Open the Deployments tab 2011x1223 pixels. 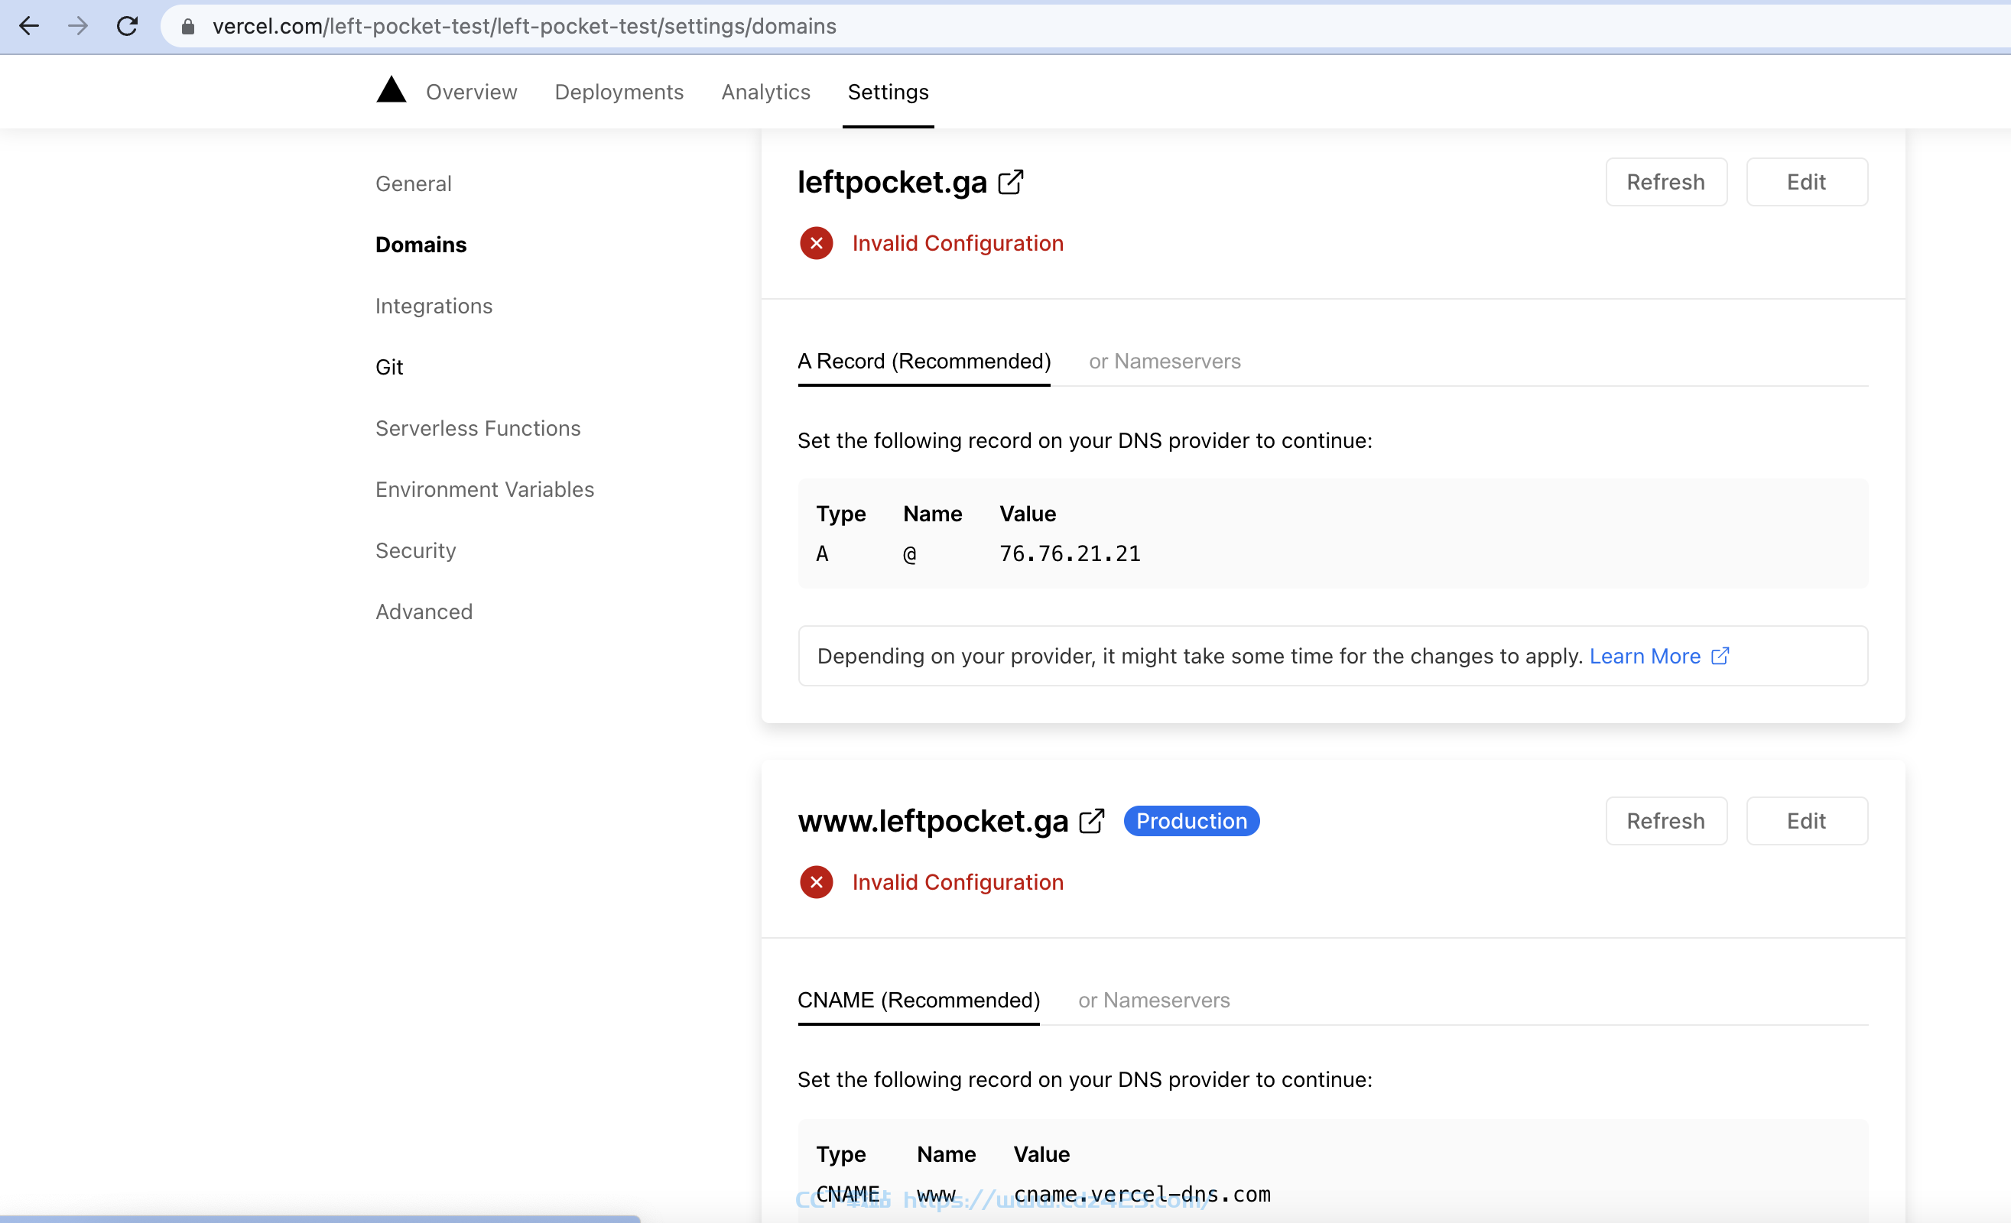[619, 92]
